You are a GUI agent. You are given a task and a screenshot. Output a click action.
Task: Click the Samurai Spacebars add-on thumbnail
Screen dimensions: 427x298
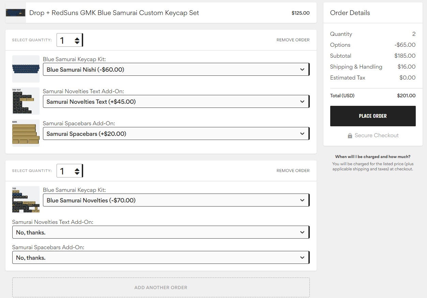tap(26, 133)
